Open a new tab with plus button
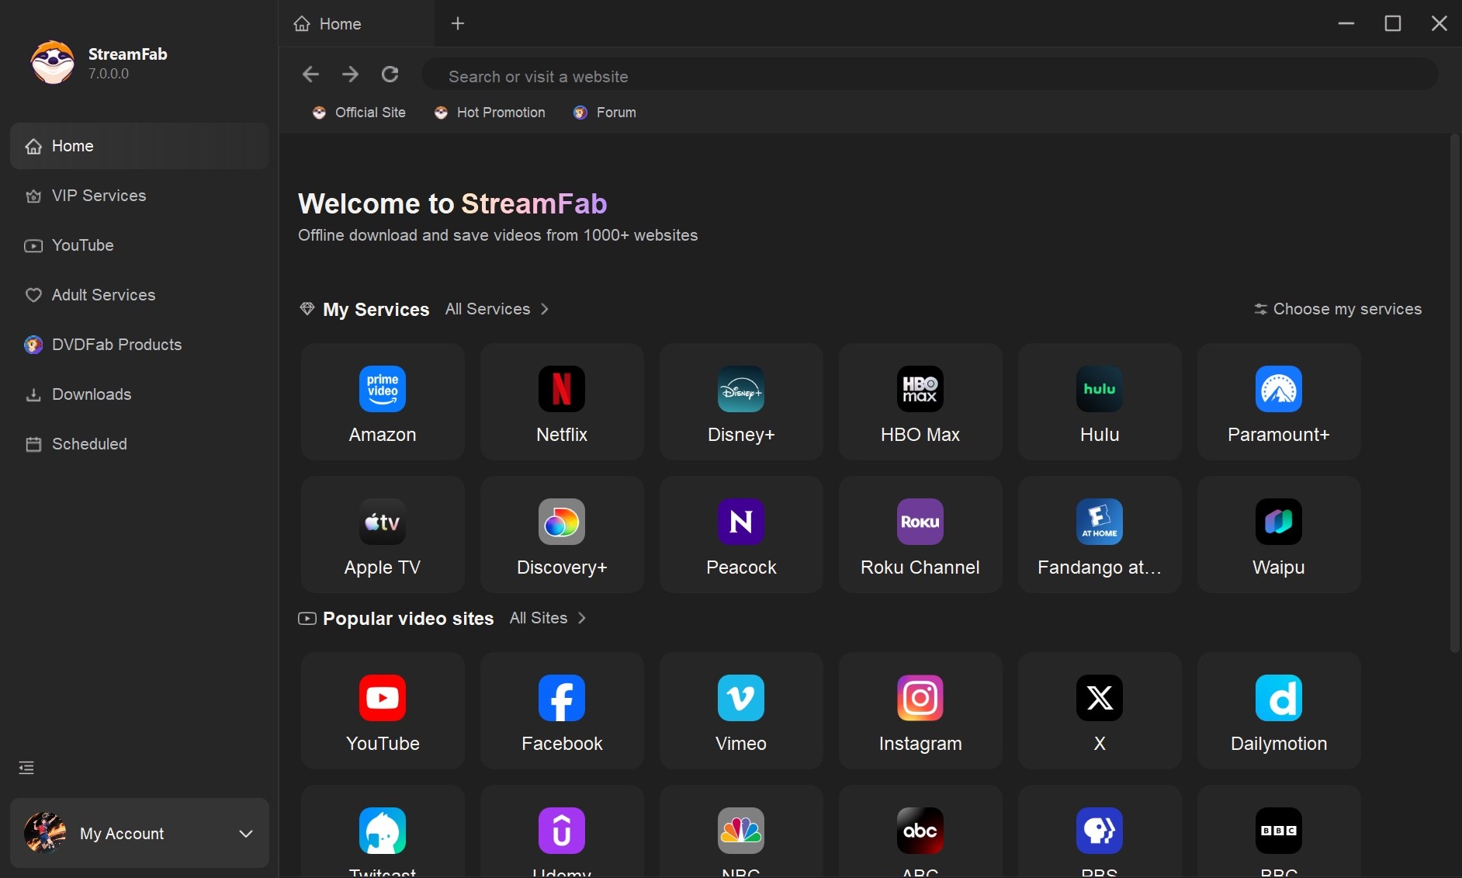 pos(458,23)
